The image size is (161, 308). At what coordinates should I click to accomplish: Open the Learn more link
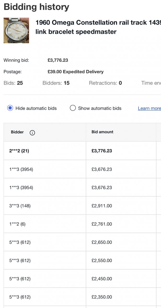(x=149, y=108)
